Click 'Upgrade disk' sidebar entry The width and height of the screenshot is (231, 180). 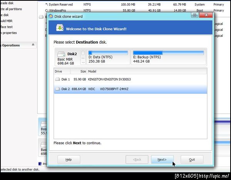click(x=7, y=3)
